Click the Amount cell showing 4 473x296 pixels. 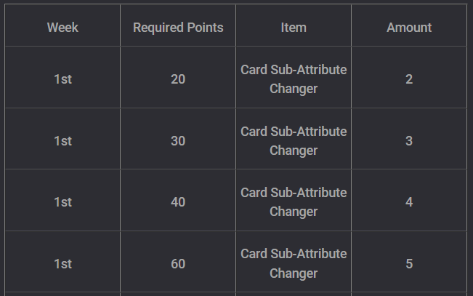(x=409, y=202)
